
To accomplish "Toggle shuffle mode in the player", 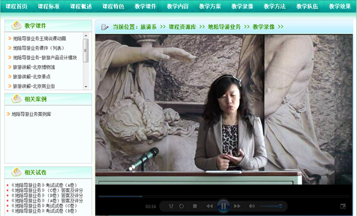I will (171, 206).
